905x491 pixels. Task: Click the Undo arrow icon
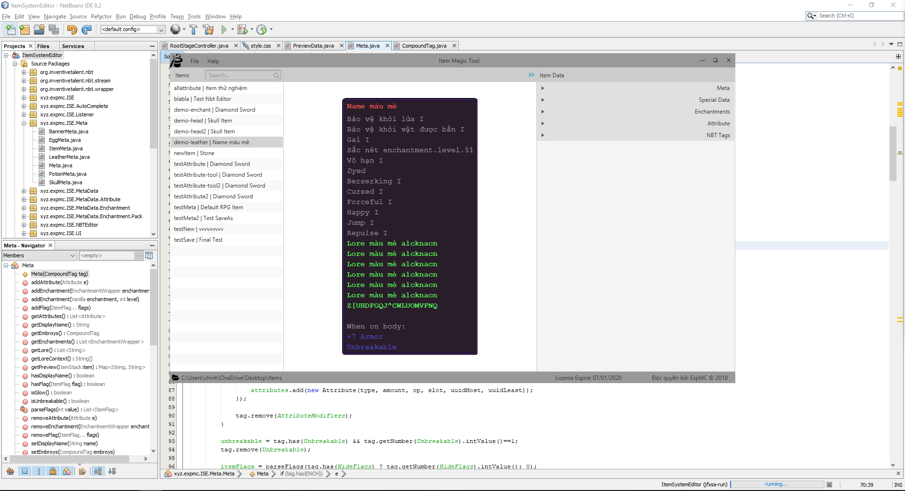click(72, 30)
